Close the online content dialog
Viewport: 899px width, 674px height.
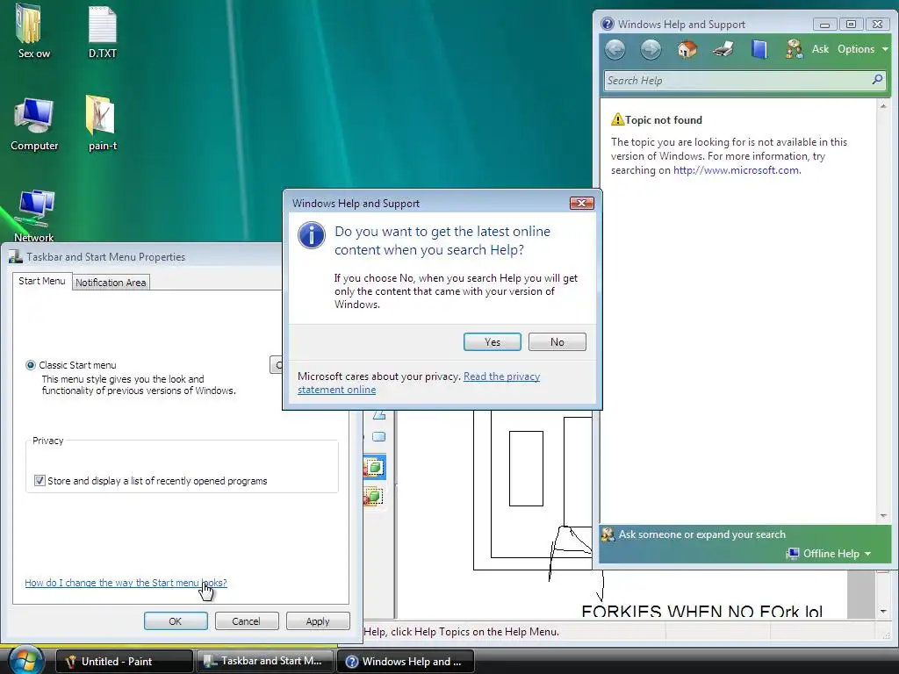pyautogui.click(x=581, y=203)
